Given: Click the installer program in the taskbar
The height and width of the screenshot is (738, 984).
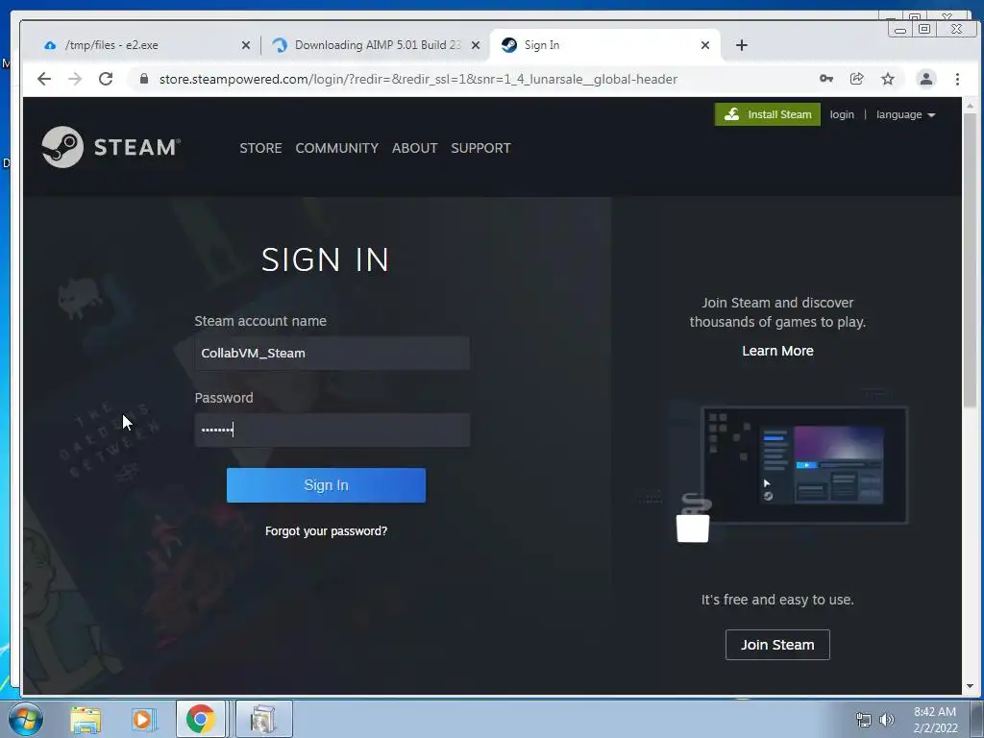Looking at the screenshot, I should point(263,719).
